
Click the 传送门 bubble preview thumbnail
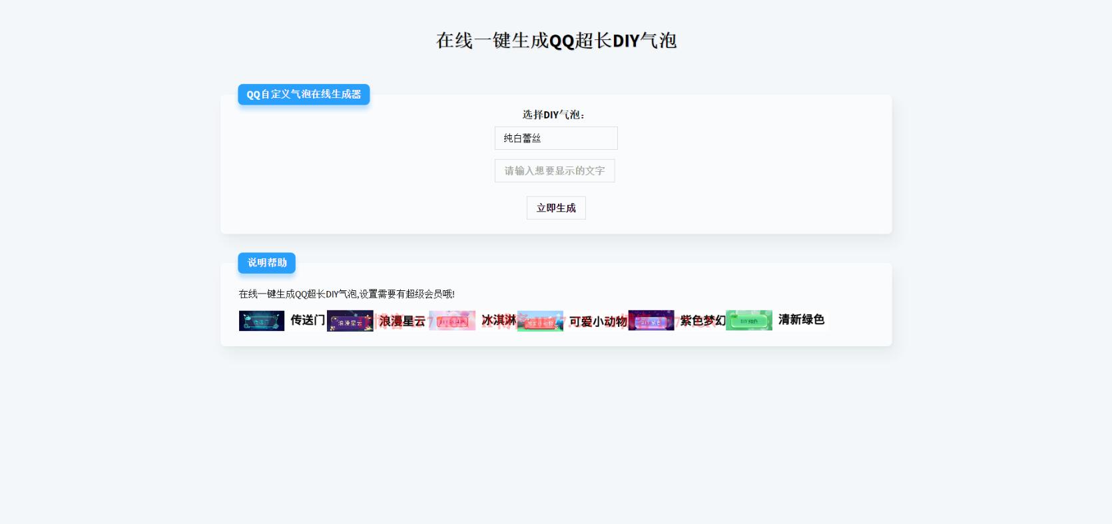(x=262, y=320)
